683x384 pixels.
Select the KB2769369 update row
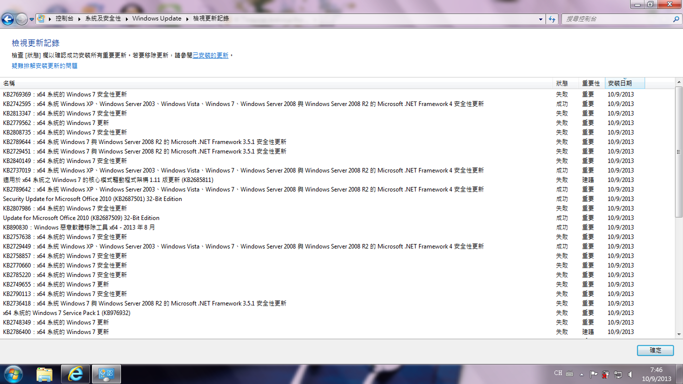pyautogui.click(x=337, y=94)
